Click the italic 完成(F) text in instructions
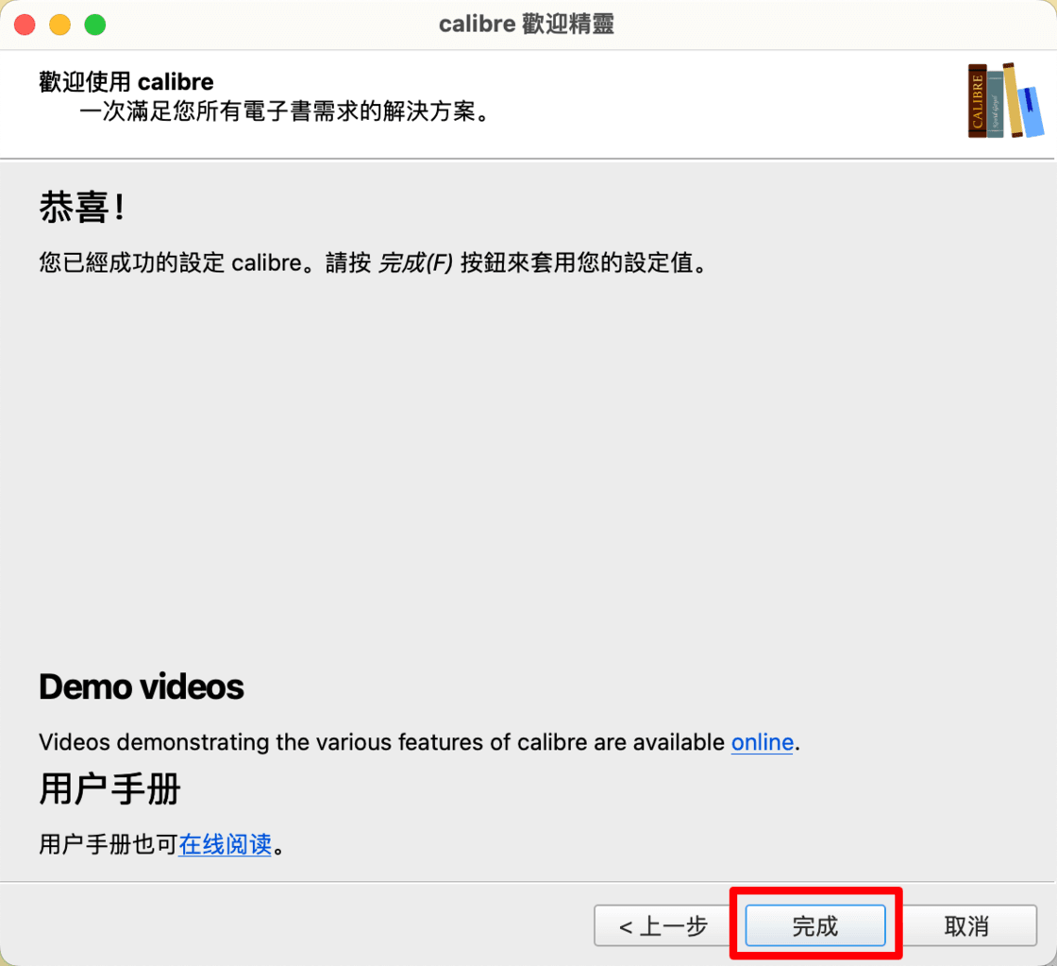 (416, 263)
